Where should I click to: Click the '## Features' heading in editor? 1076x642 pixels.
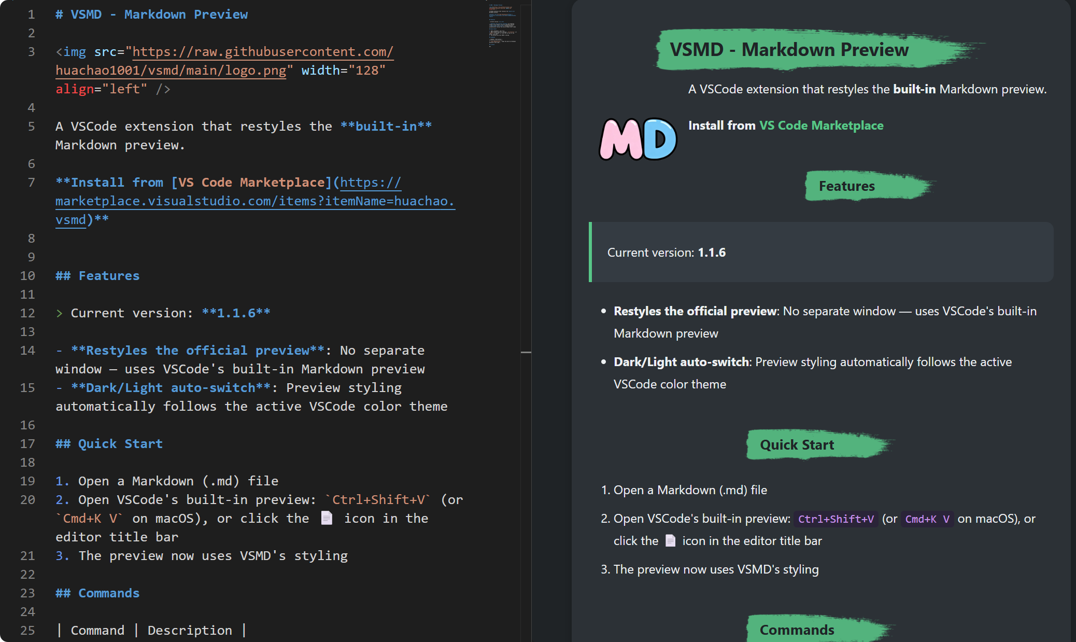click(x=97, y=276)
